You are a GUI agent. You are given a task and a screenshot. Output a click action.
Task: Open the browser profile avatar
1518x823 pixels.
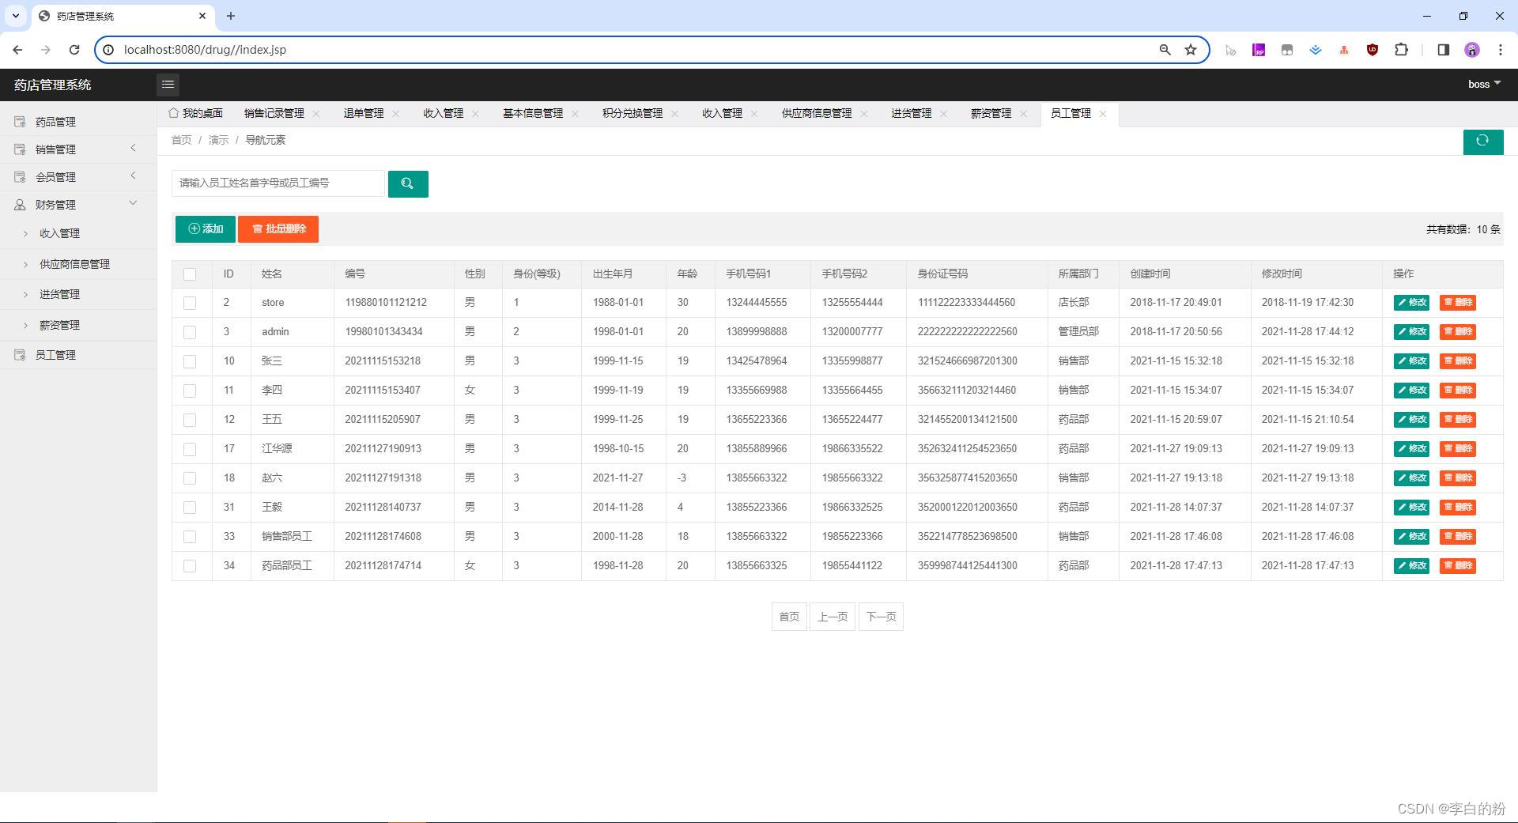1471,49
